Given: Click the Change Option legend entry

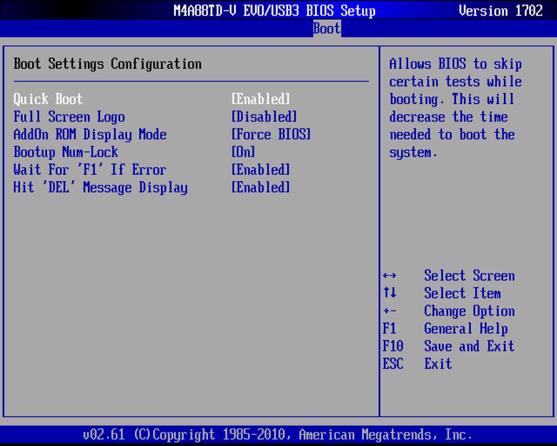Looking at the screenshot, I should (469, 311).
